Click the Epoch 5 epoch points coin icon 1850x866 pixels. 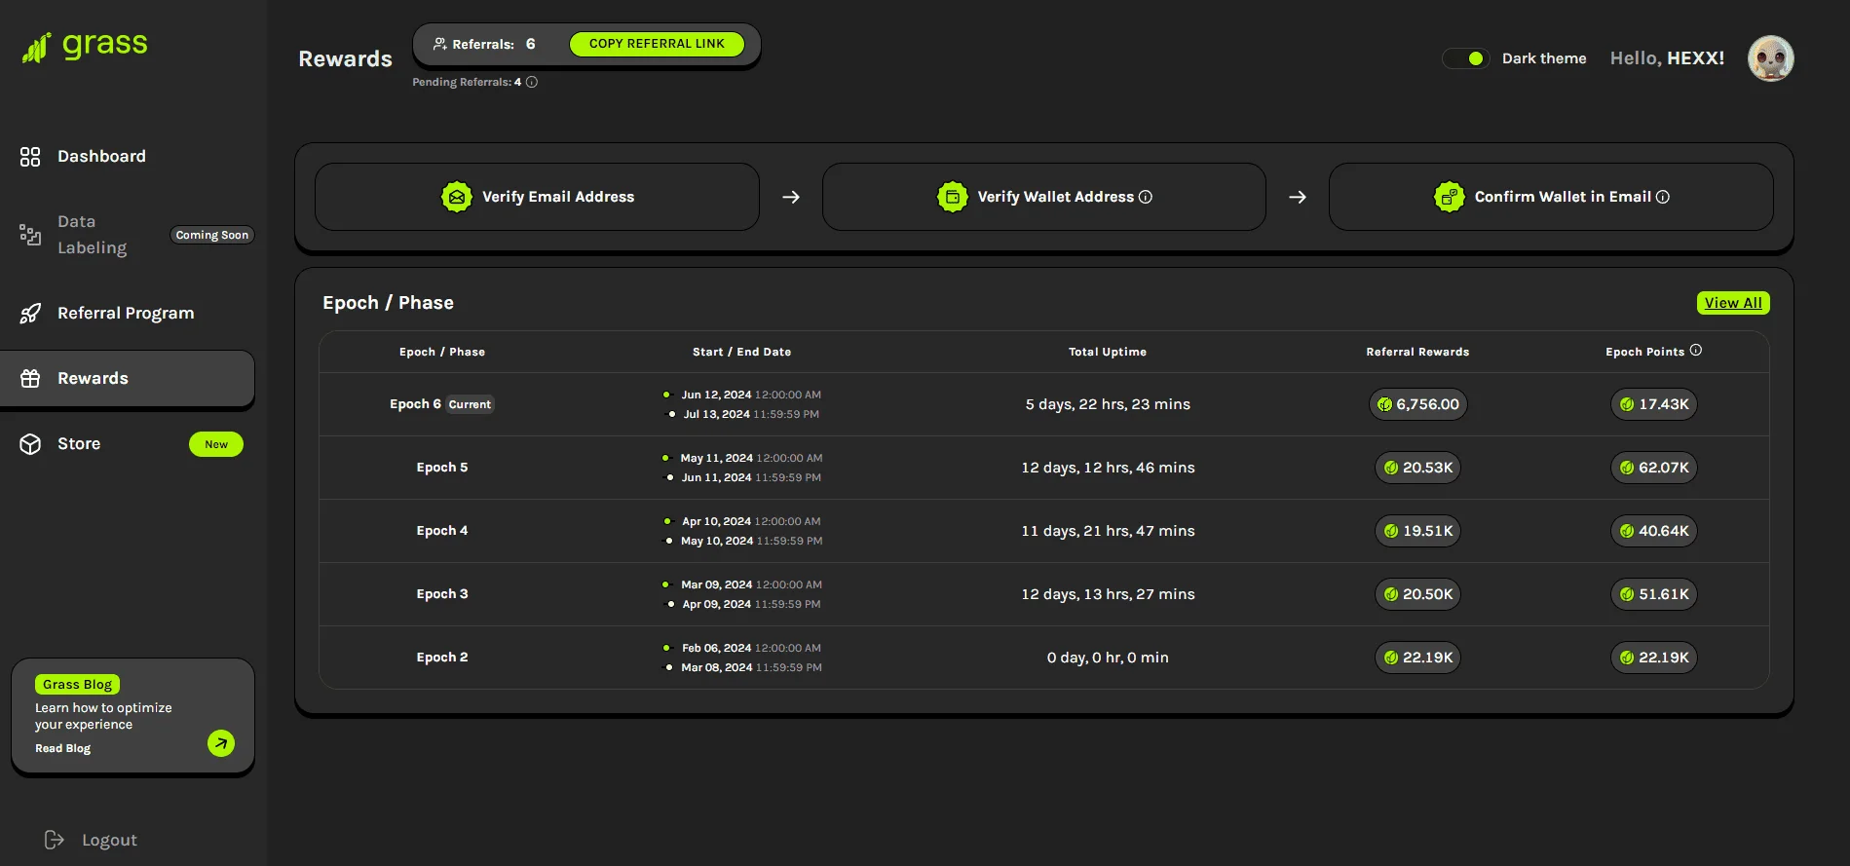click(1627, 468)
